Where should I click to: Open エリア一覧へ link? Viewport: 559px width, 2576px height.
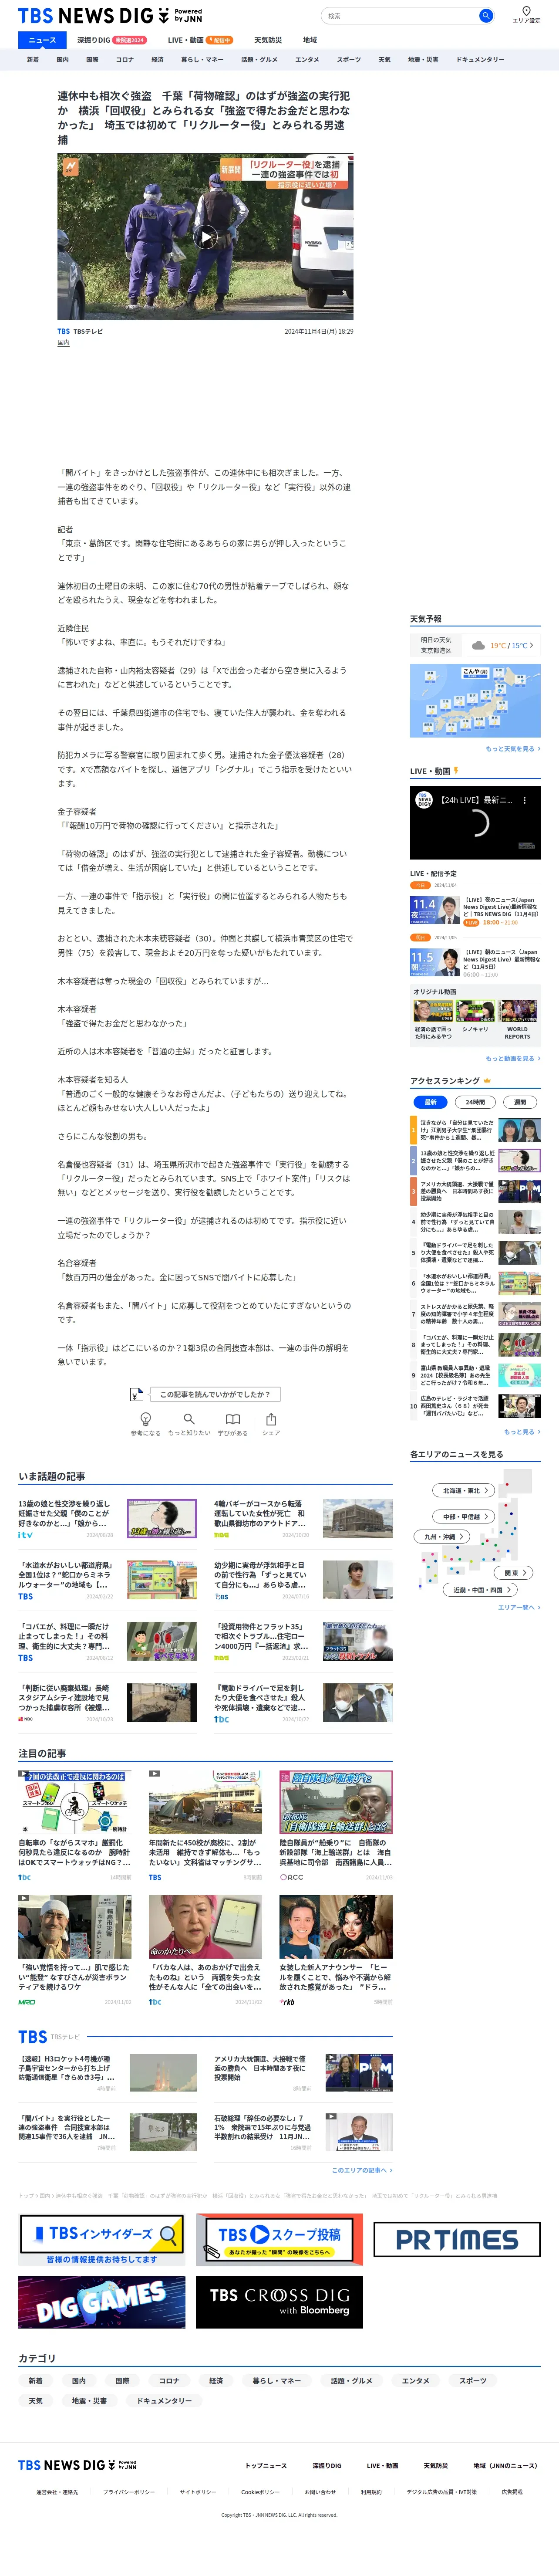coord(519,1607)
